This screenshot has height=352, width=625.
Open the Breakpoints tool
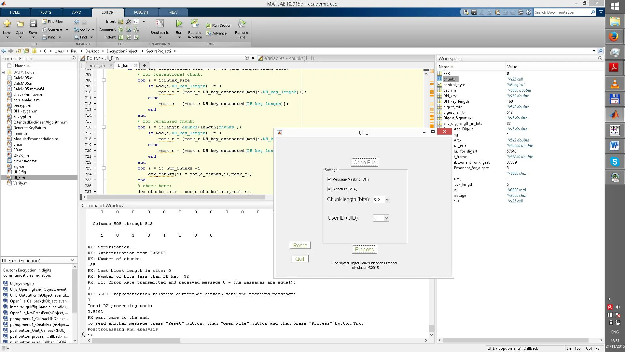pyautogui.click(x=160, y=23)
